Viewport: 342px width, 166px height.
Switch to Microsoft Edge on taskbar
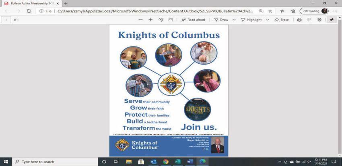(x=203, y=162)
